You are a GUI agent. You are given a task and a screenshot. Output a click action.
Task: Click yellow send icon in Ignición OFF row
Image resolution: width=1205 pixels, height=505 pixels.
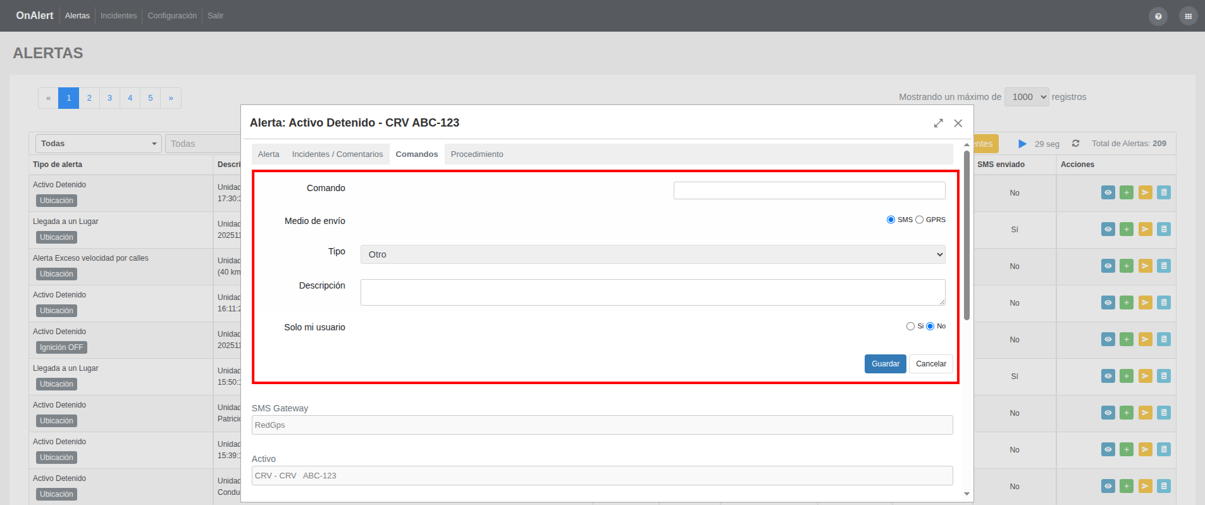point(1146,339)
